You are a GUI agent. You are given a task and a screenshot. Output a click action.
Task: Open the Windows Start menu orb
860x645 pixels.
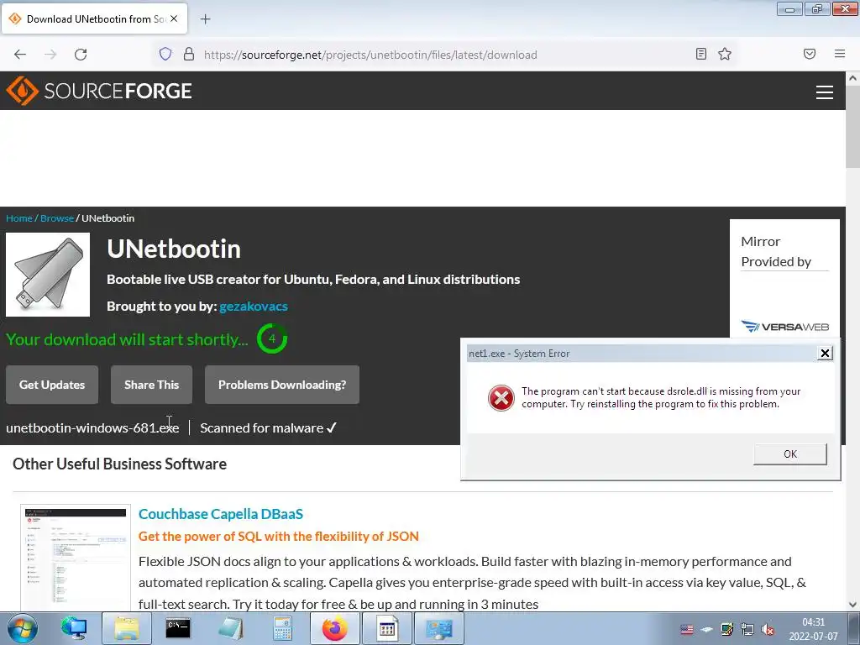23,628
